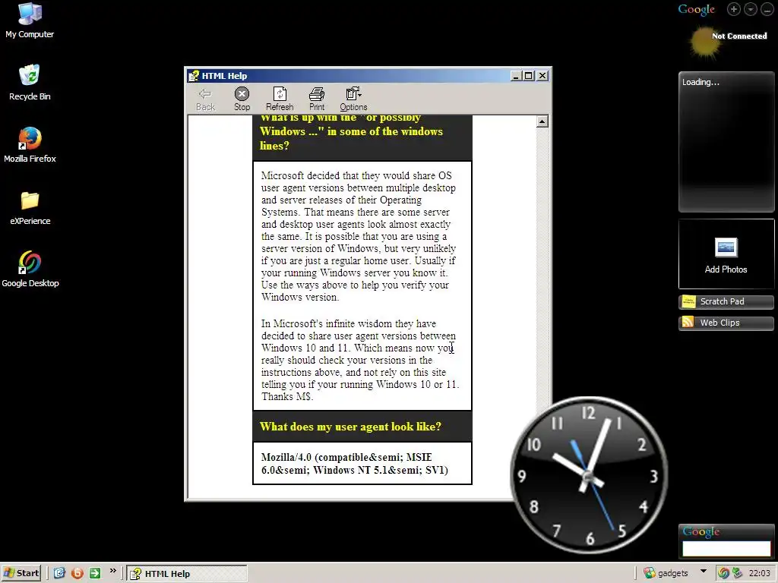Image resolution: width=778 pixels, height=583 pixels.
Task: Click the scroll up arrow in HTML Help
Action: 542,121
